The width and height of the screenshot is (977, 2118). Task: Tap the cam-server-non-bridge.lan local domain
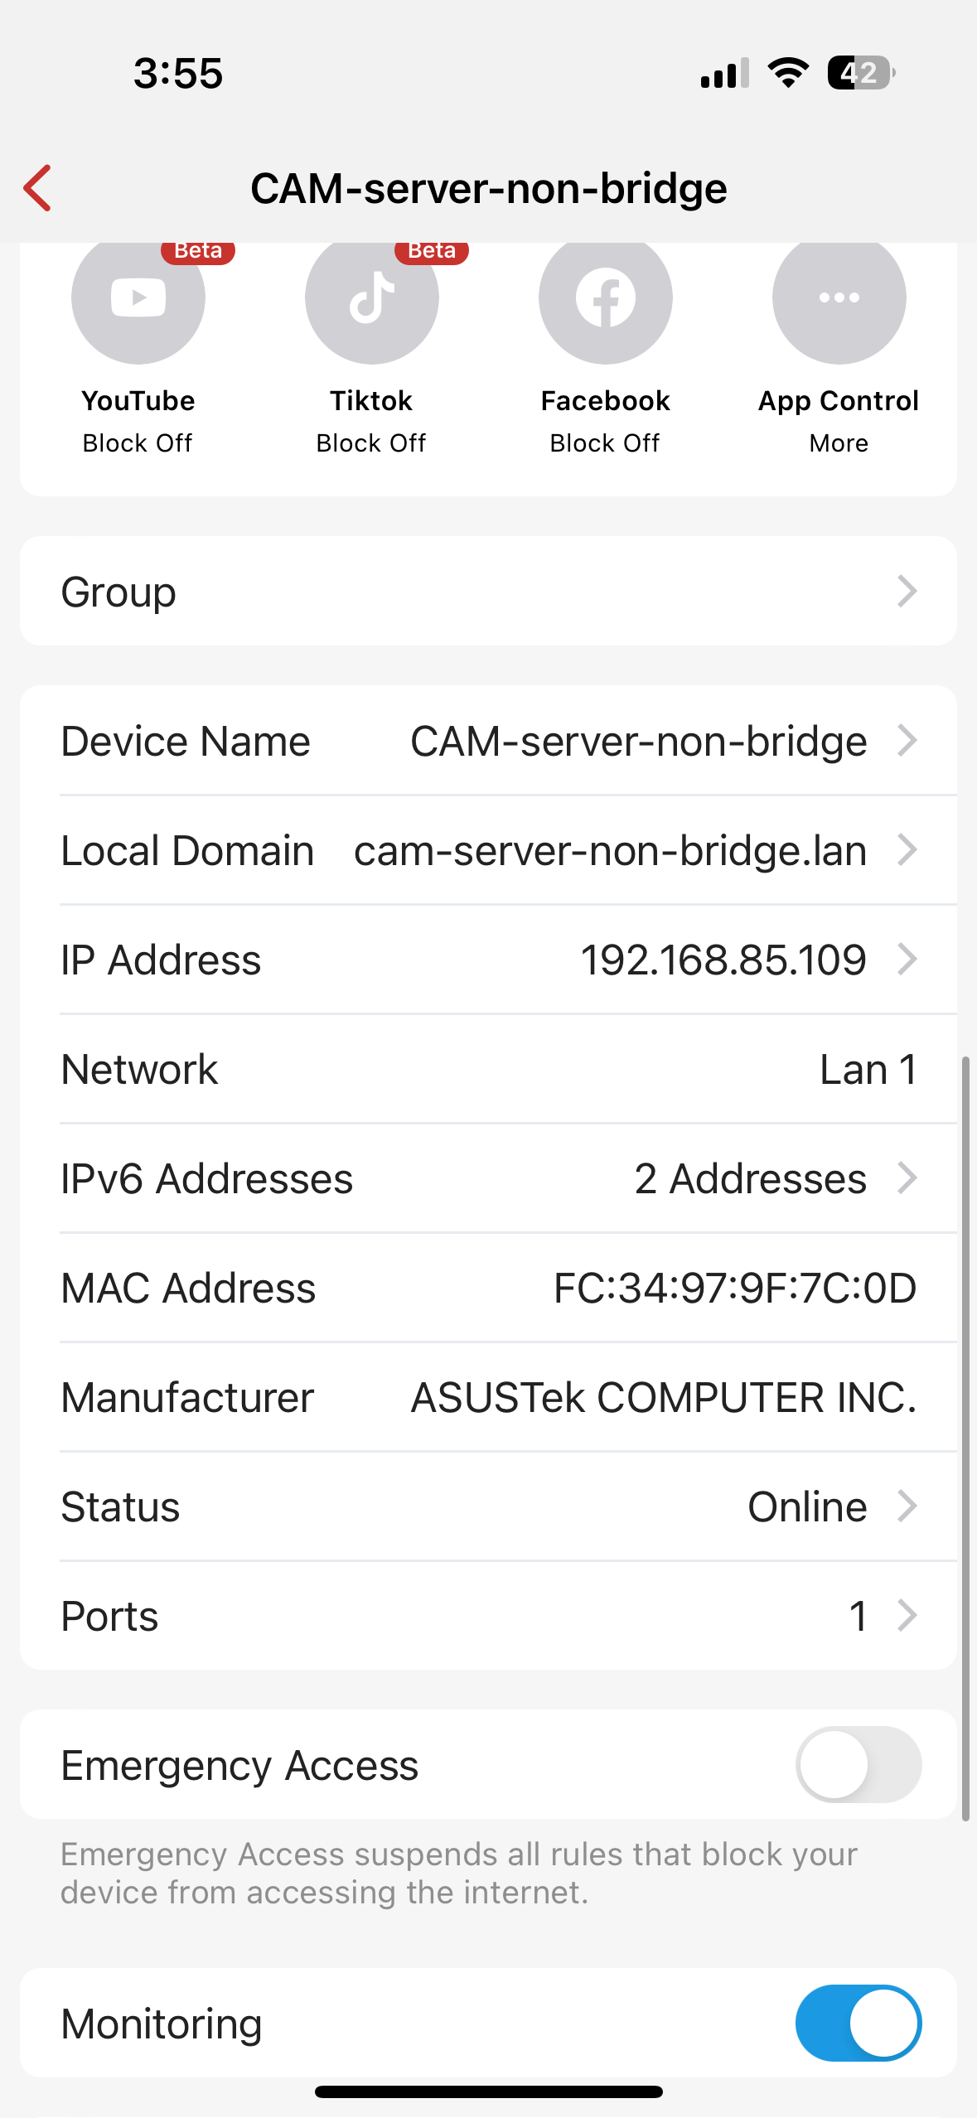click(x=610, y=851)
